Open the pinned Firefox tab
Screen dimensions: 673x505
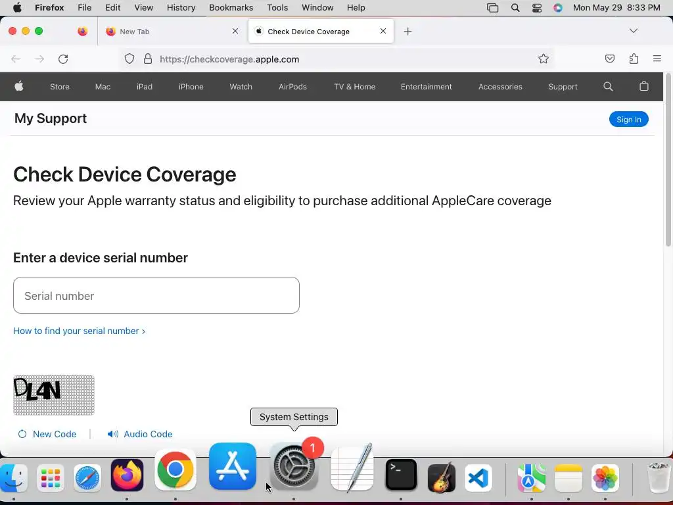coord(82,32)
